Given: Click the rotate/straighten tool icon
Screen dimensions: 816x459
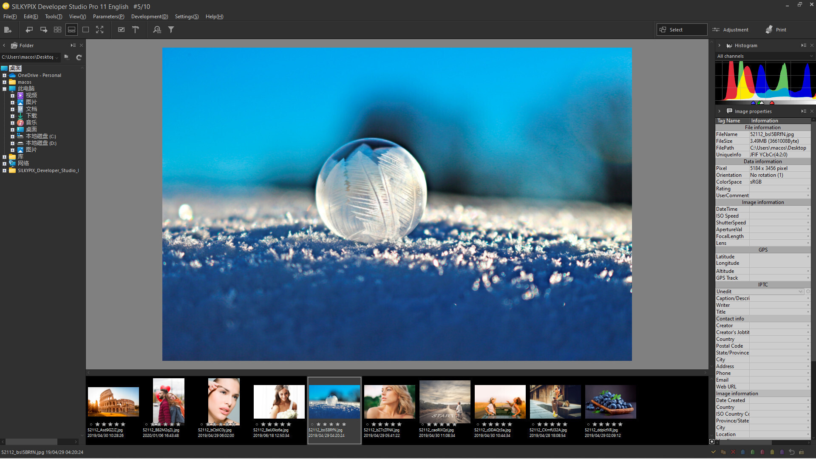Looking at the screenshot, I should (x=136, y=30).
